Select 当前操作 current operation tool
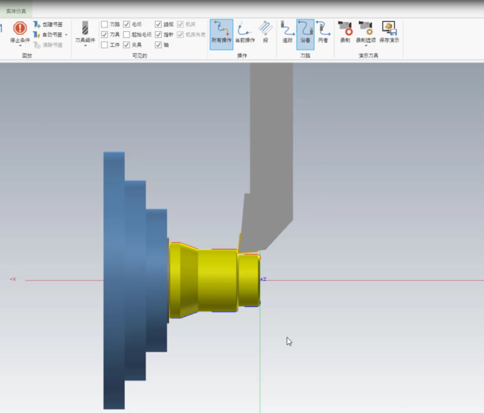Screen dimensions: 484x413 tap(244, 33)
